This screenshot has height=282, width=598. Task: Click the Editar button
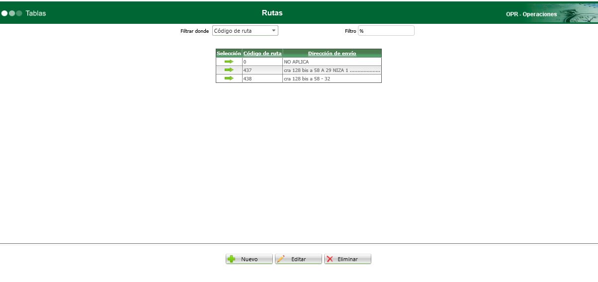(x=298, y=259)
